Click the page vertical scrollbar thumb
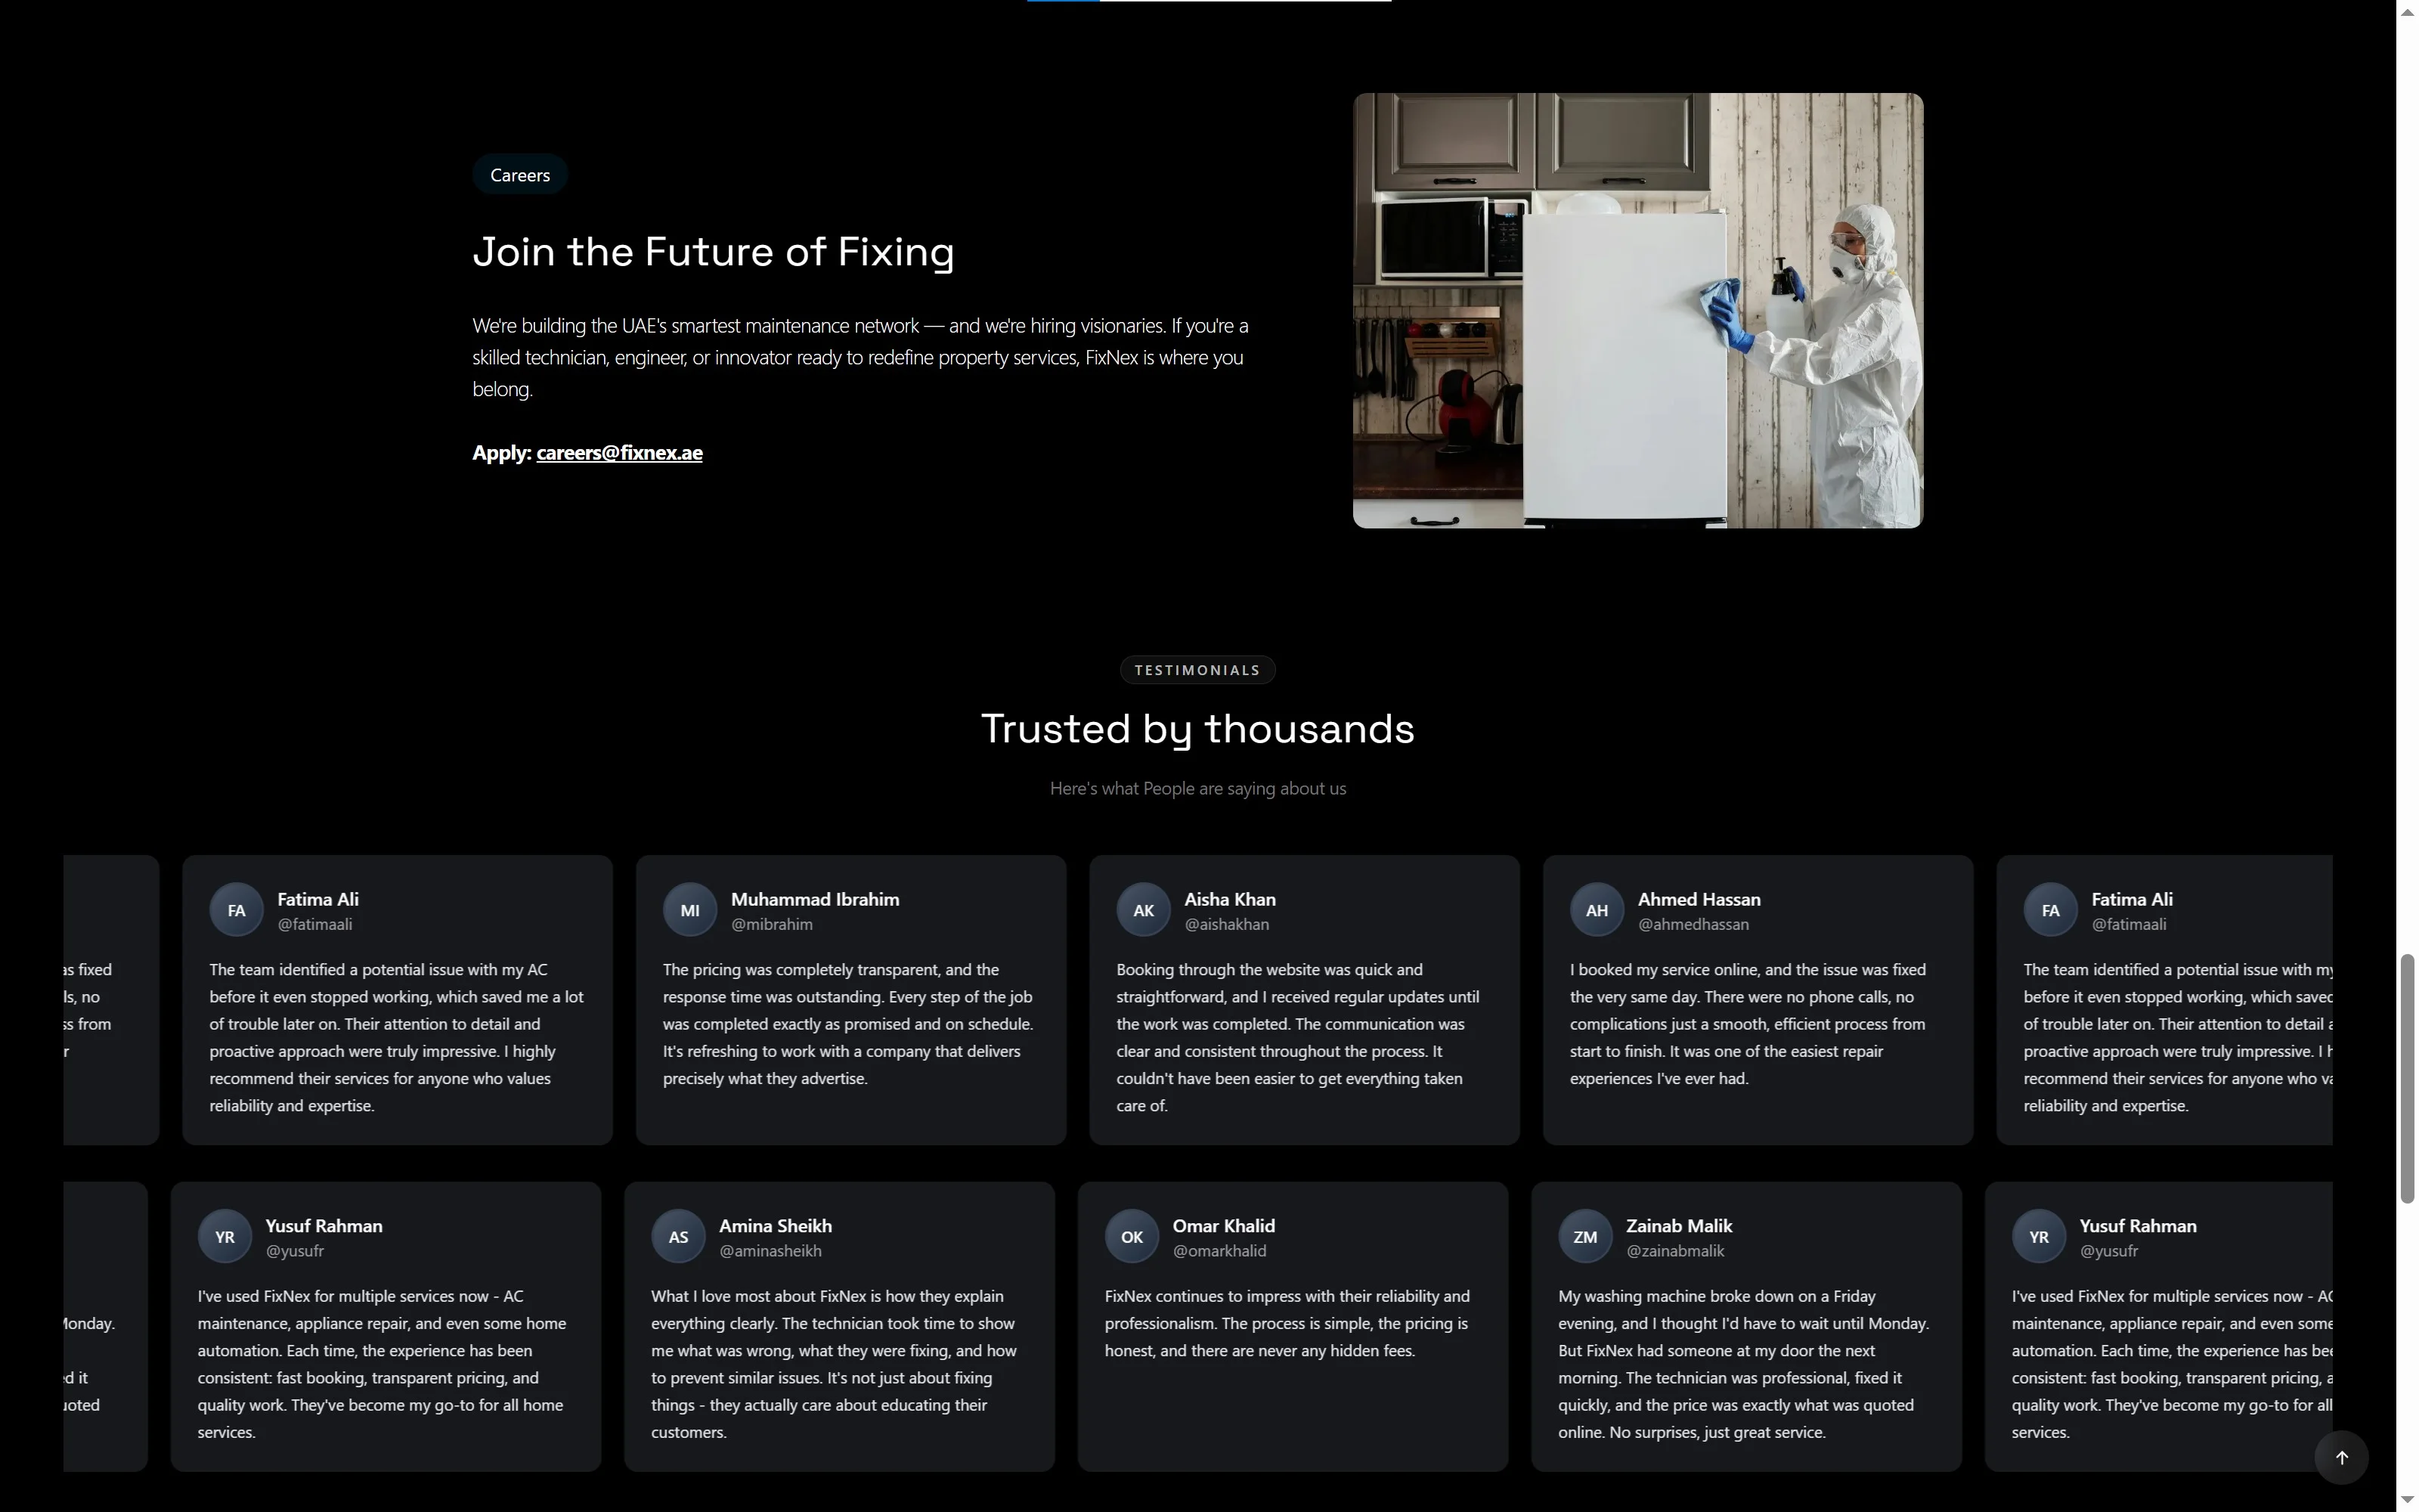This screenshot has width=2419, height=1512. 2407,1080
